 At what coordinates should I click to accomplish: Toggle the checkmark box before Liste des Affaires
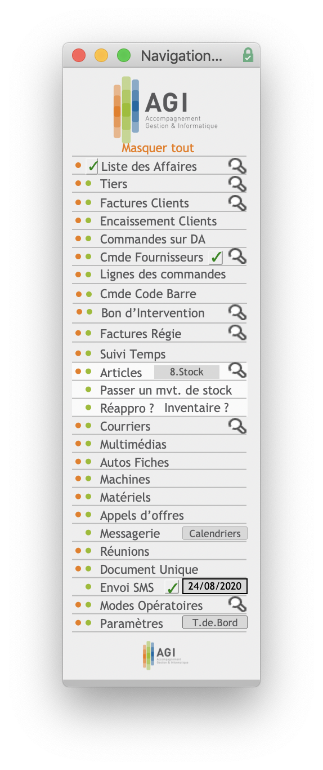92,166
